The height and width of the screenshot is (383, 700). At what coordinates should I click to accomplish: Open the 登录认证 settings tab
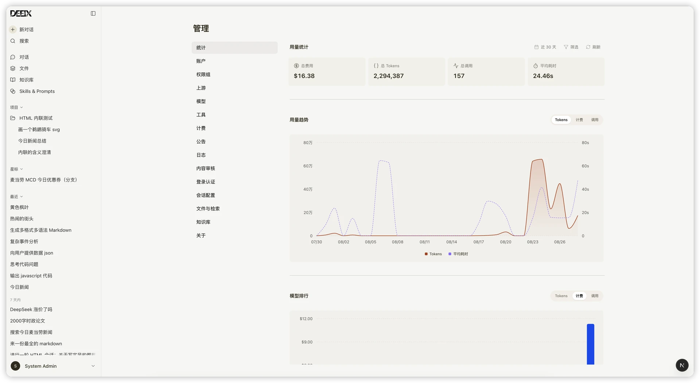click(x=234, y=182)
